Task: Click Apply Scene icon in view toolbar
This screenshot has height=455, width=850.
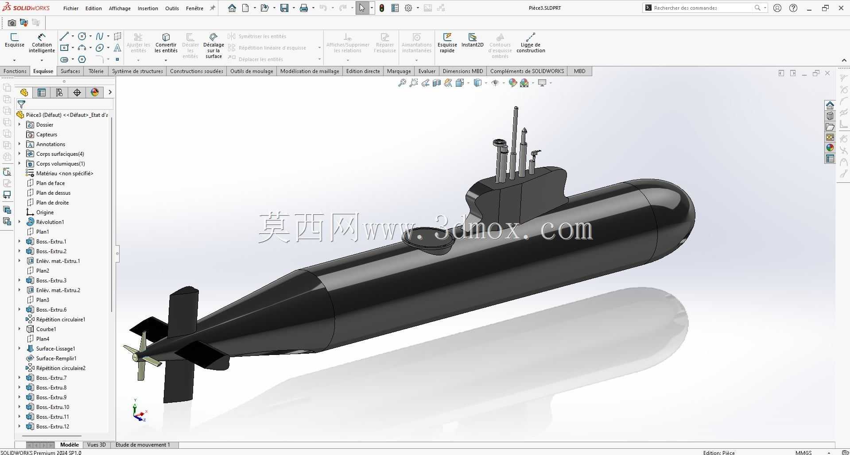Action: point(524,83)
